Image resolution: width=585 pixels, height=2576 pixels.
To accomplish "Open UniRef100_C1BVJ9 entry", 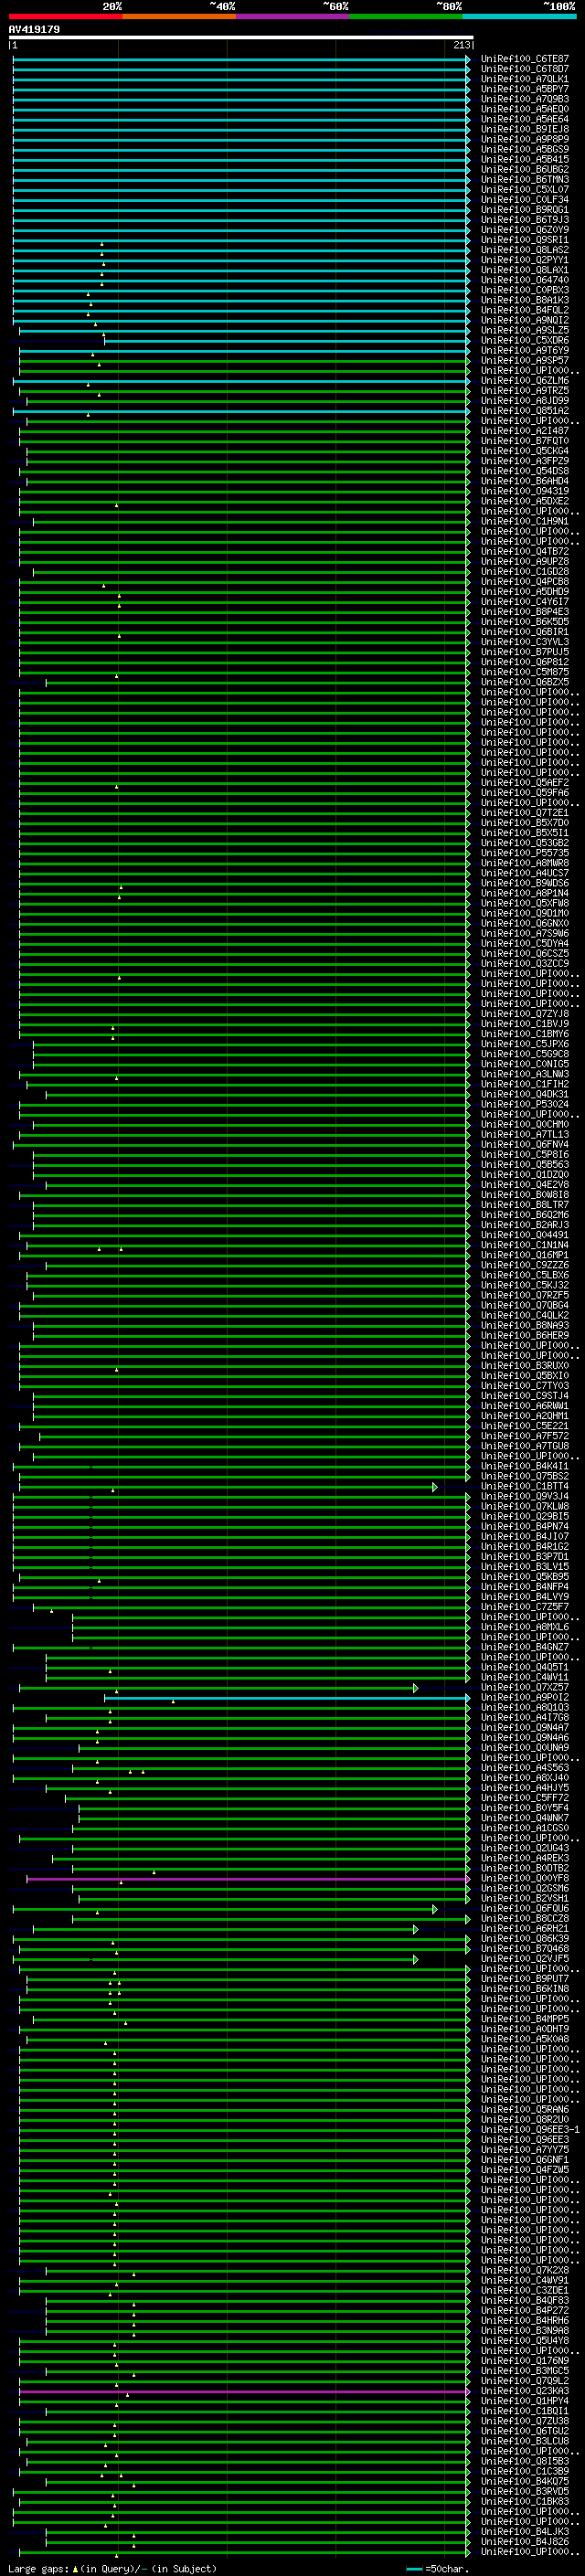I will point(525,1024).
